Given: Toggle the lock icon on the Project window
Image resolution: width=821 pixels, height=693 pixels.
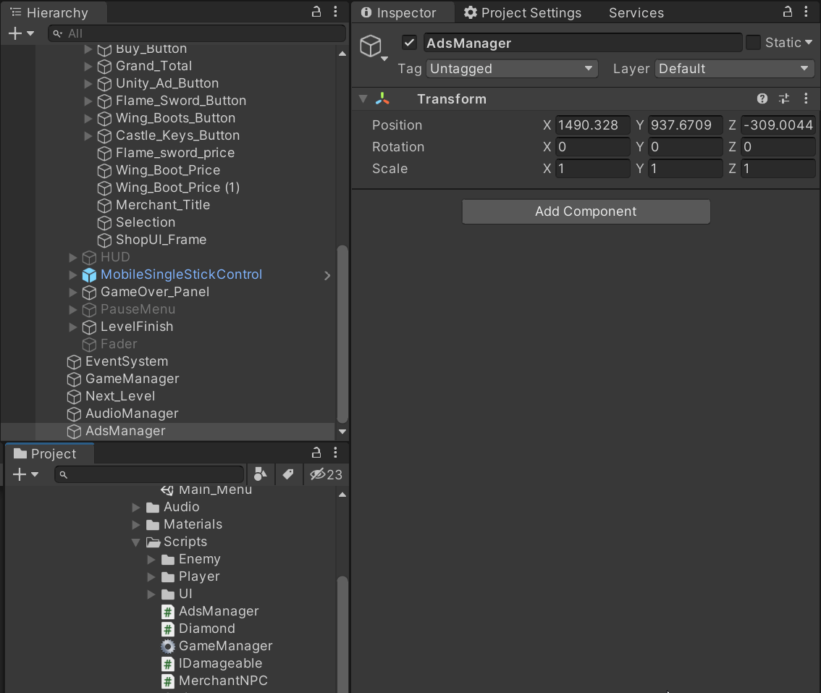Looking at the screenshot, I should [x=316, y=452].
